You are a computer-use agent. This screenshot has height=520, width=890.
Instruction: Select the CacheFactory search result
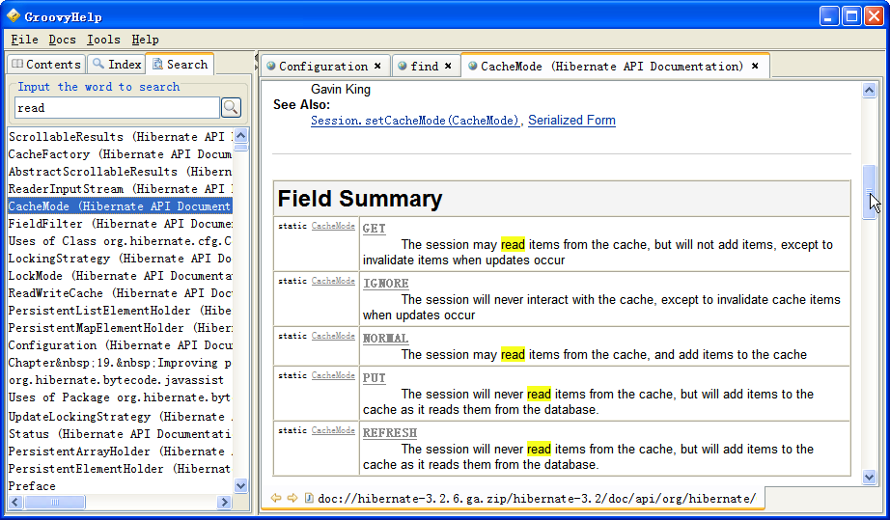tap(120, 154)
